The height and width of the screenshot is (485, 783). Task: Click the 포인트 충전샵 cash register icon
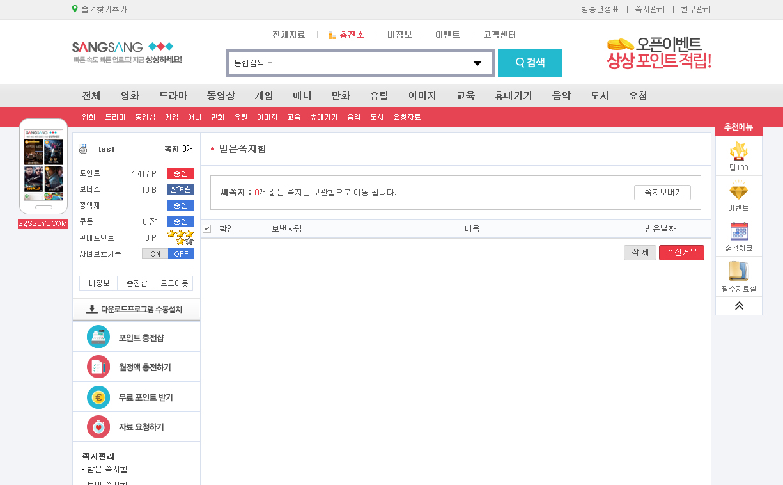click(x=98, y=337)
